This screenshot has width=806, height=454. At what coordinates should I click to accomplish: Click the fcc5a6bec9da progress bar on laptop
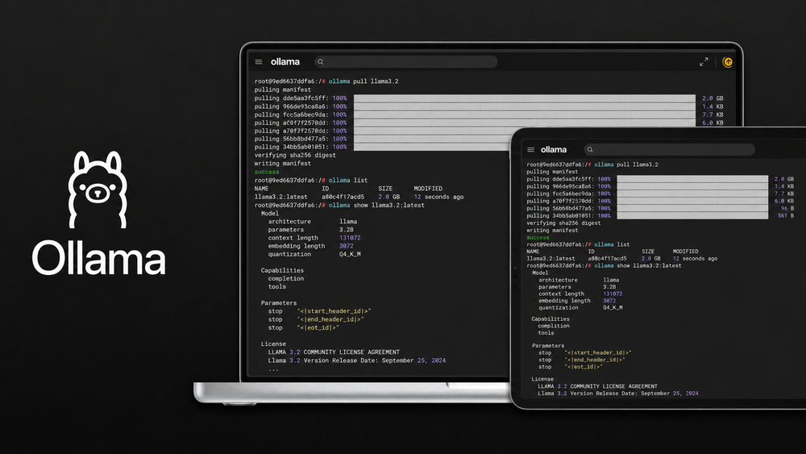[x=525, y=115]
